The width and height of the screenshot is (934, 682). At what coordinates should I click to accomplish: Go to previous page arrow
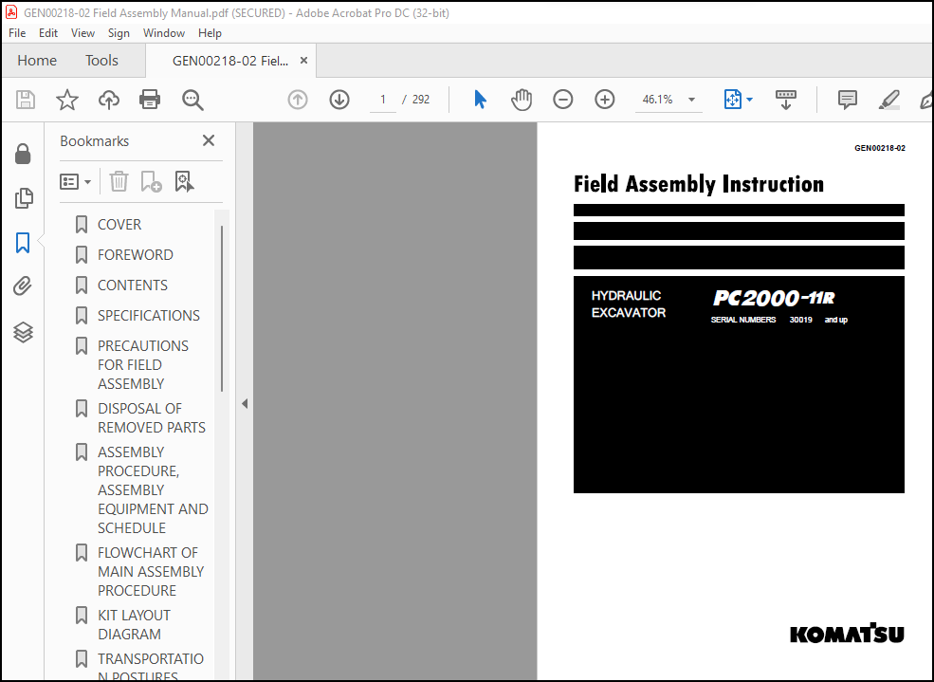(x=298, y=100)
